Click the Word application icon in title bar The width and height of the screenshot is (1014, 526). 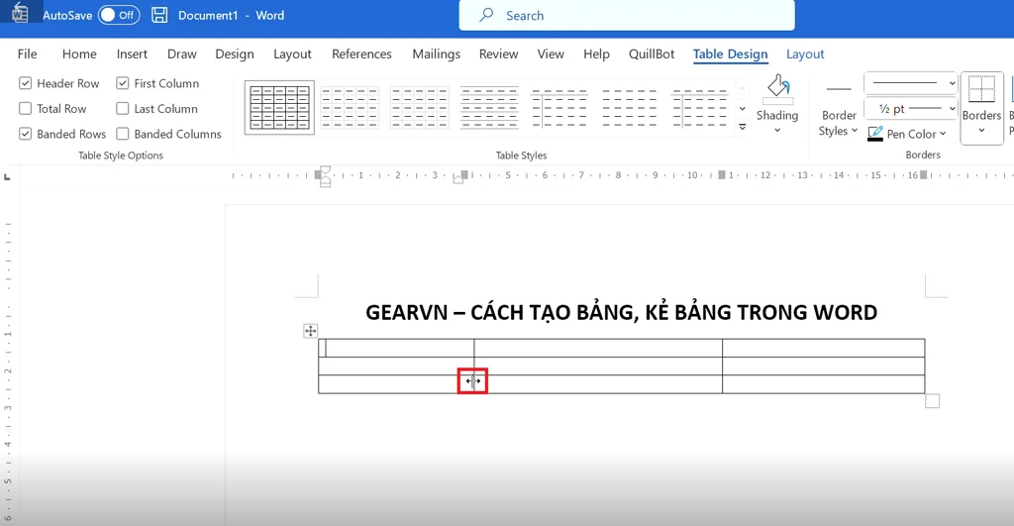pos(20,13)
